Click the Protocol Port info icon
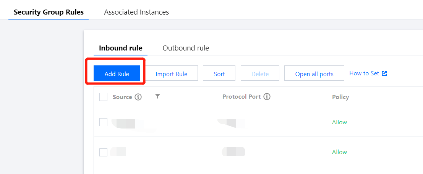 (267, 97)
